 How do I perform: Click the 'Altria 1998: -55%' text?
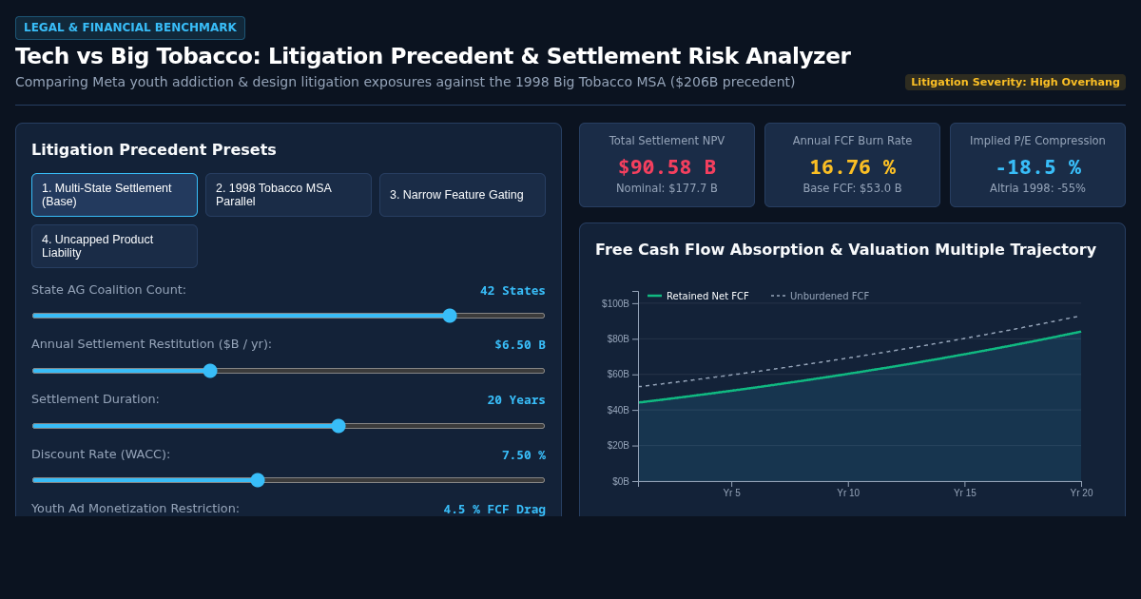point(1037,188)
